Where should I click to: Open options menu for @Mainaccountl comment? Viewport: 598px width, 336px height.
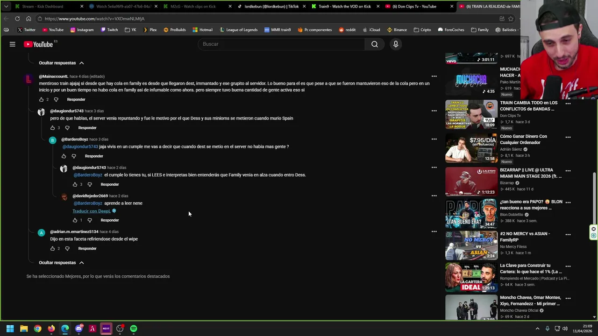tap(434, 76)
